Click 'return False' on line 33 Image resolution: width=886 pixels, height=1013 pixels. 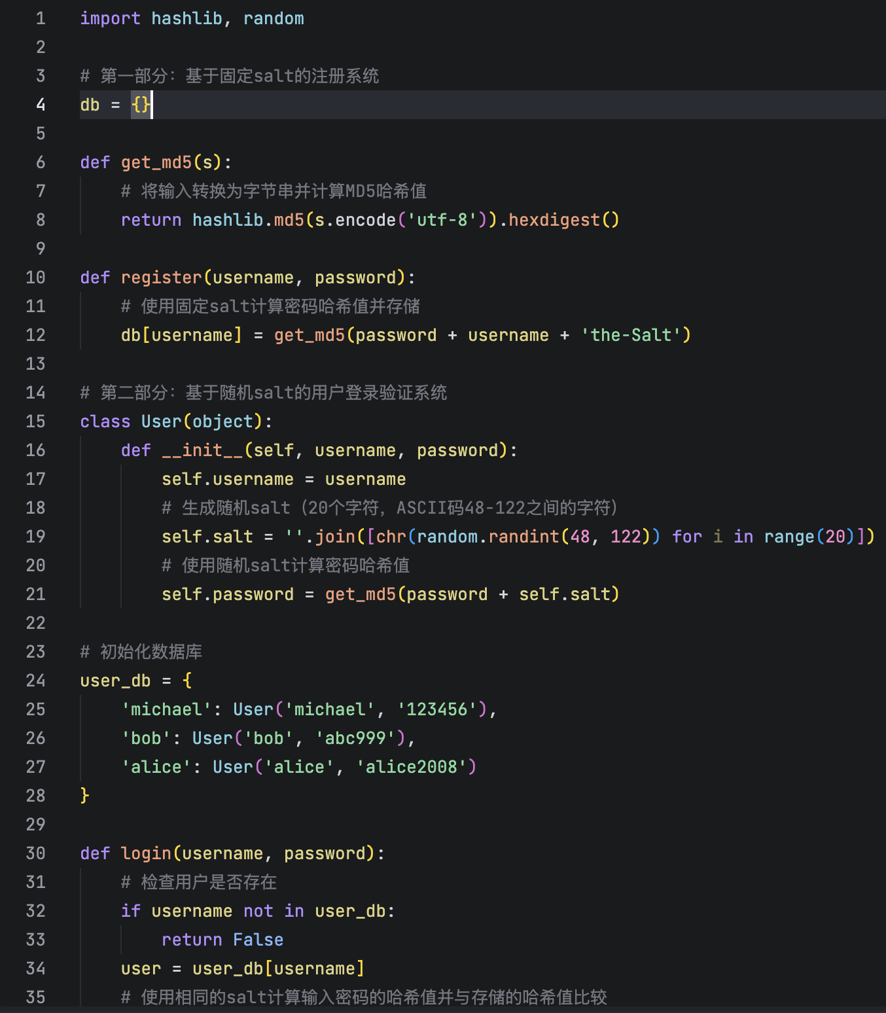[x=222, y=940]
